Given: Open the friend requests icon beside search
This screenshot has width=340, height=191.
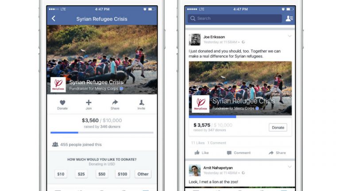Looking at the screenshot, I should [x=289, y=19].
